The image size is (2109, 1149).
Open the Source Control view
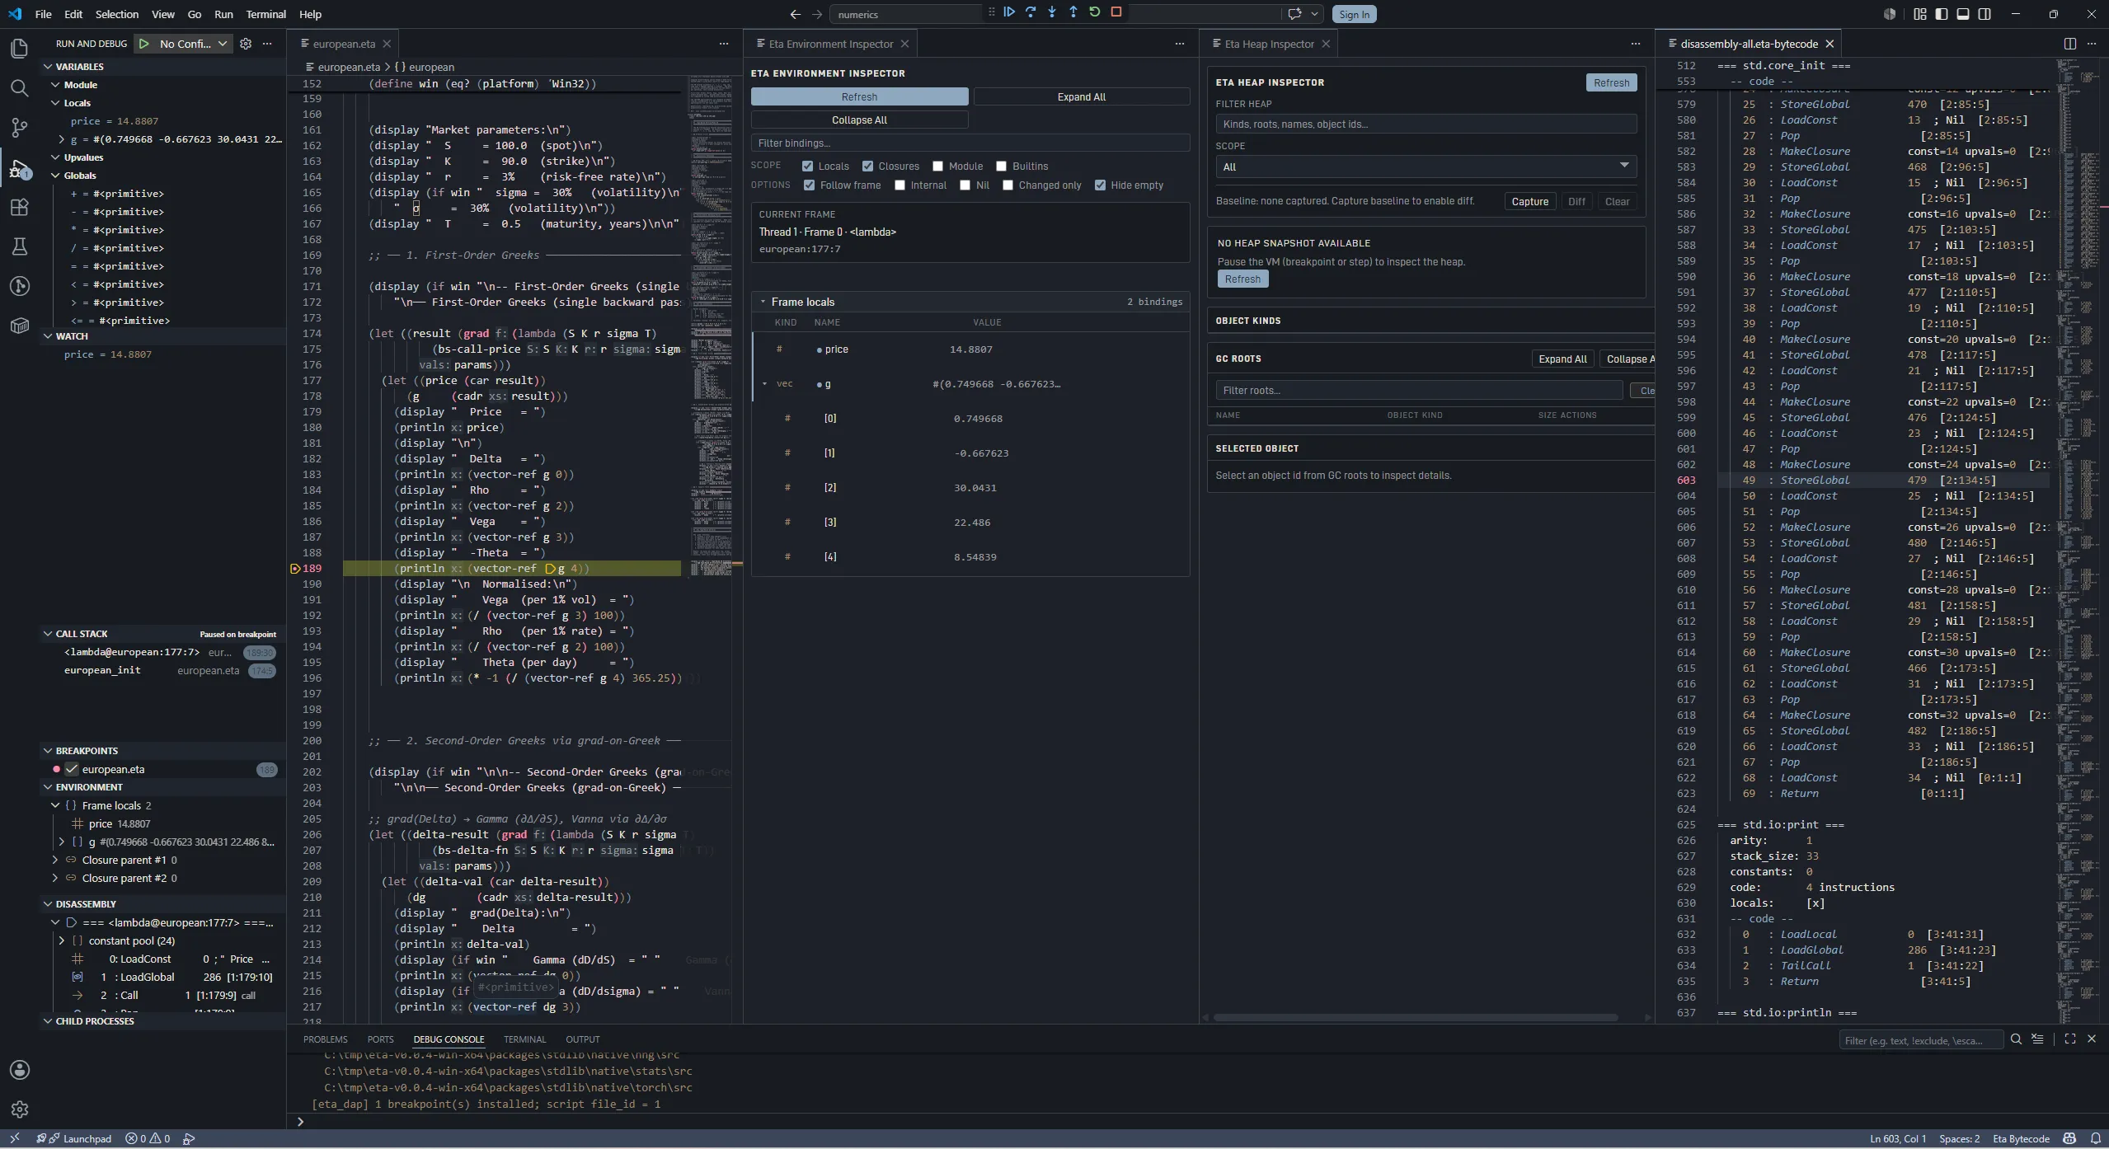click(x=19, y=128)
